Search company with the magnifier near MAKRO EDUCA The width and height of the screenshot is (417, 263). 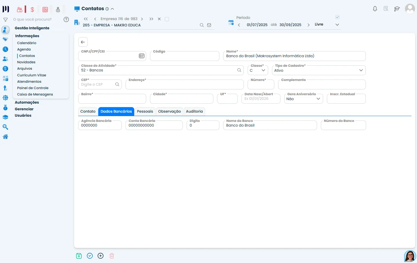click(x=202, y=25)
